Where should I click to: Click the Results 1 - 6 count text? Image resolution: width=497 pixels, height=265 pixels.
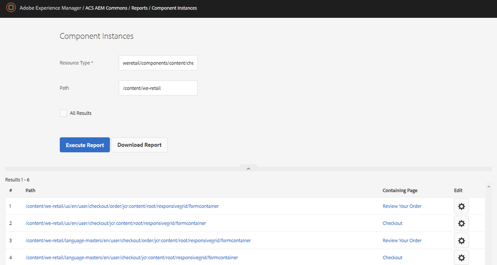17,180
